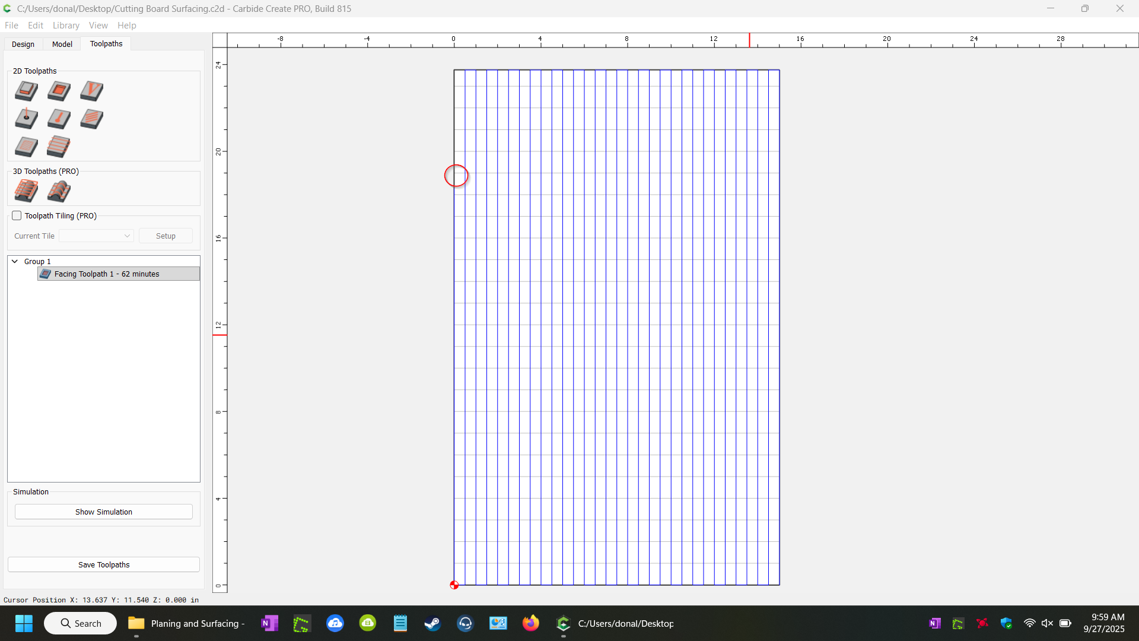Select the Facing toolpath icon

tap(59, 146)
